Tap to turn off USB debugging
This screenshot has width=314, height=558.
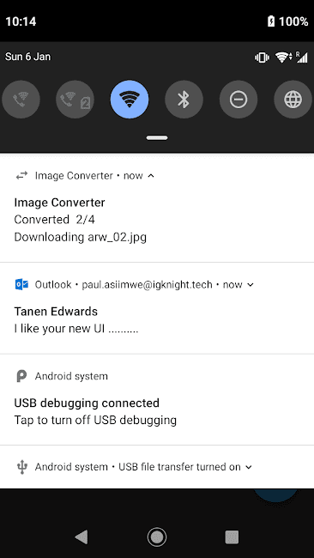click(157, 400)
